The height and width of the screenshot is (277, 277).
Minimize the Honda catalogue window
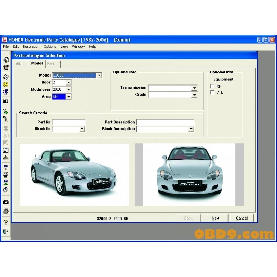pos(259,40)
